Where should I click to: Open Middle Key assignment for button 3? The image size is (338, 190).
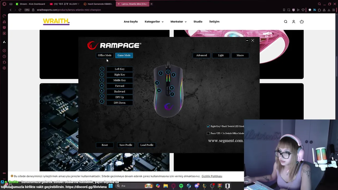click(x=120, y=80)
